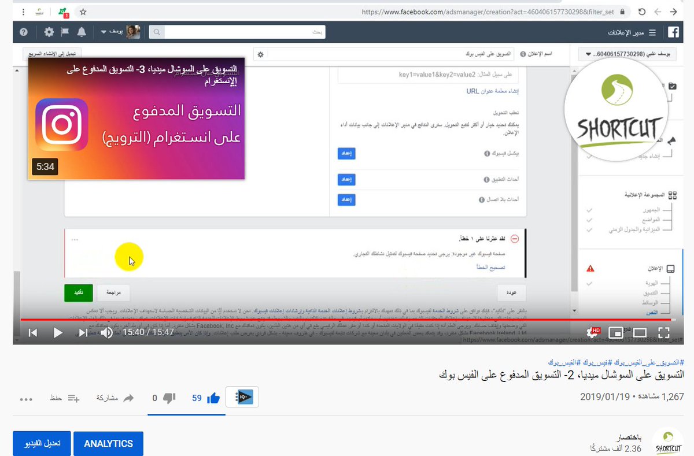Image resolution: width=694 pixels, height=456 pixels.
Task: Bookmark this page with the star icon
Action: click(83, 12)
